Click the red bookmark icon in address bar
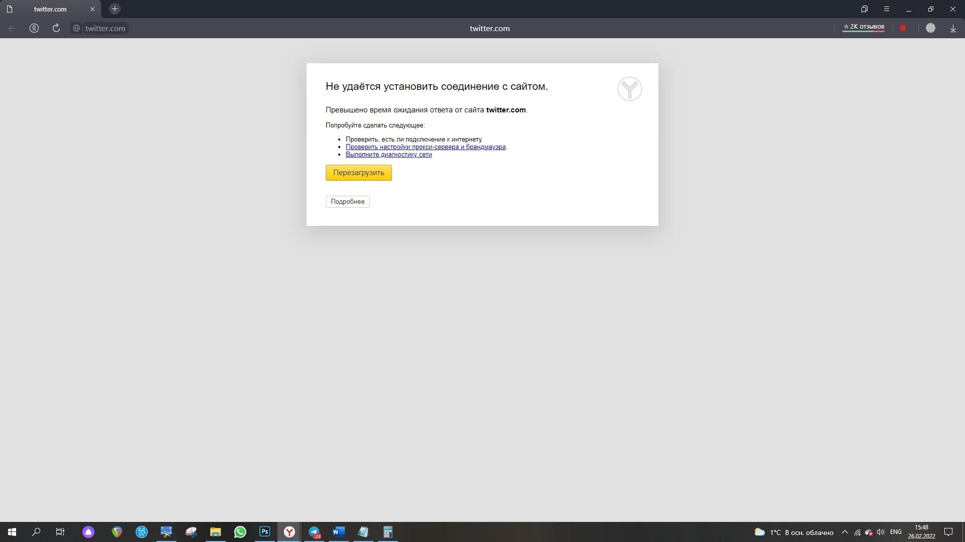Image resolution: width=965 pixels, height=542 pixels. [903, 28]
